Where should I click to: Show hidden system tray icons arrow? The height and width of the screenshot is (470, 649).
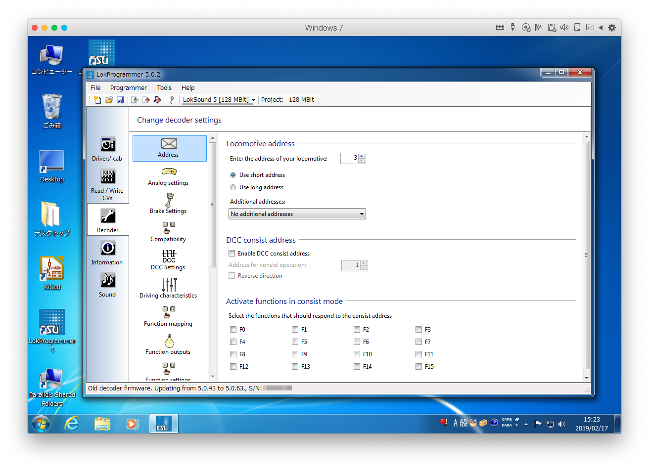pos(526,424)
